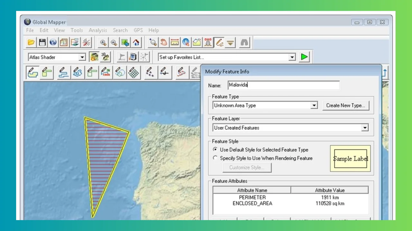Select the Zoom tool with plus cursor
Viewport: 412px width, 231px height.
pyautogui.click(x=153, y=42)
